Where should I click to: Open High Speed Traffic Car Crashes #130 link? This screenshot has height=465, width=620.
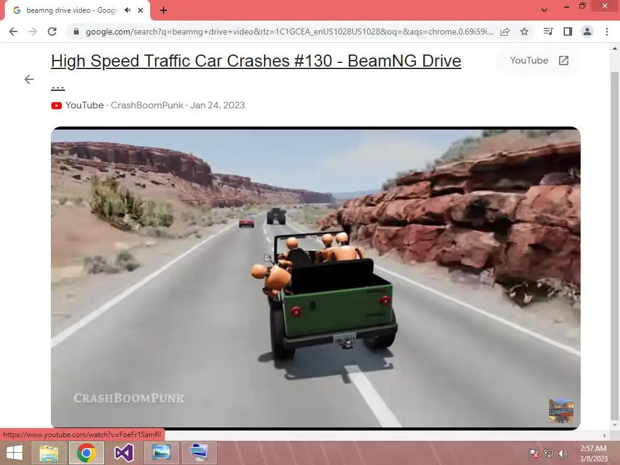point(256,61)
